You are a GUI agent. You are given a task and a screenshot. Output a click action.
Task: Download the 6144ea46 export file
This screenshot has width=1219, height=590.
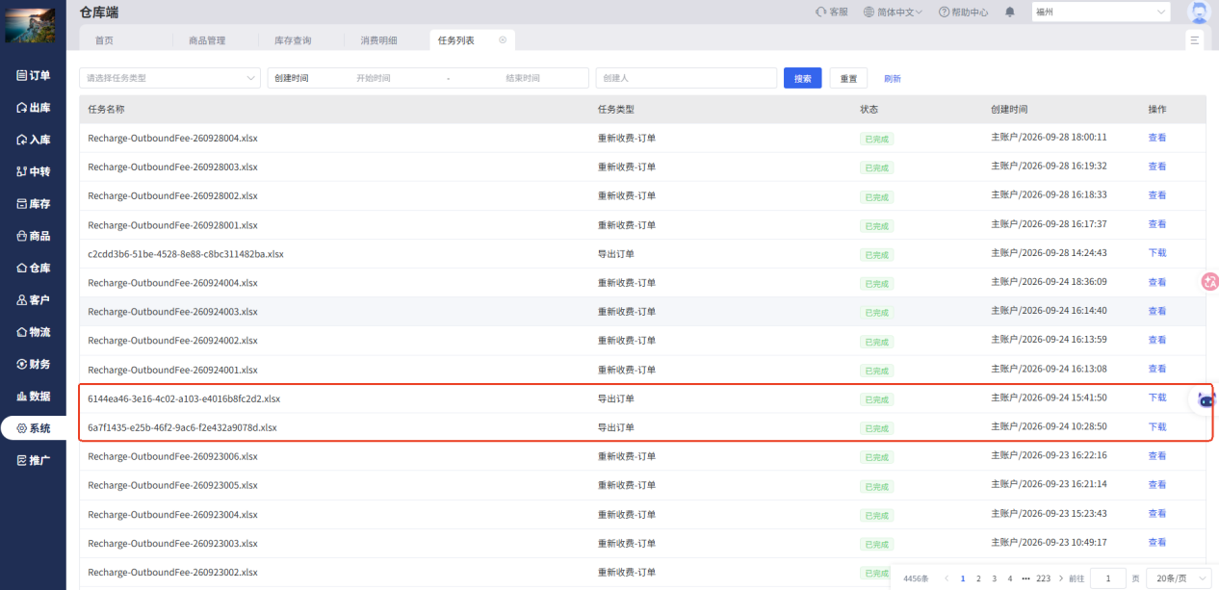pyautogui.click(x=1156, y=398)
